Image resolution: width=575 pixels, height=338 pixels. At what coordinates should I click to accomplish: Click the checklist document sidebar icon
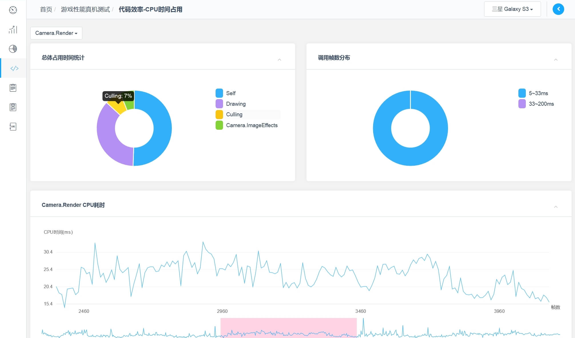click(x=13, y=107)
